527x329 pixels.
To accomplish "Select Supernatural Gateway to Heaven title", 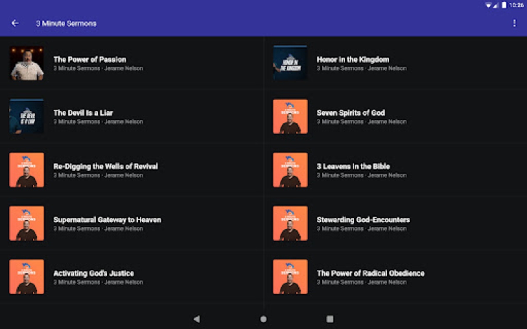I will pyautogui.click(x=107, y=220).
